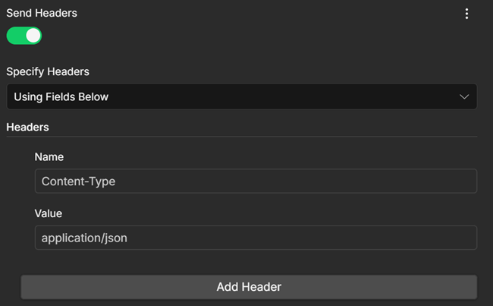Focus the header Name input field
The height and width of the screenshot is (306, 493).
coord(256,181)
